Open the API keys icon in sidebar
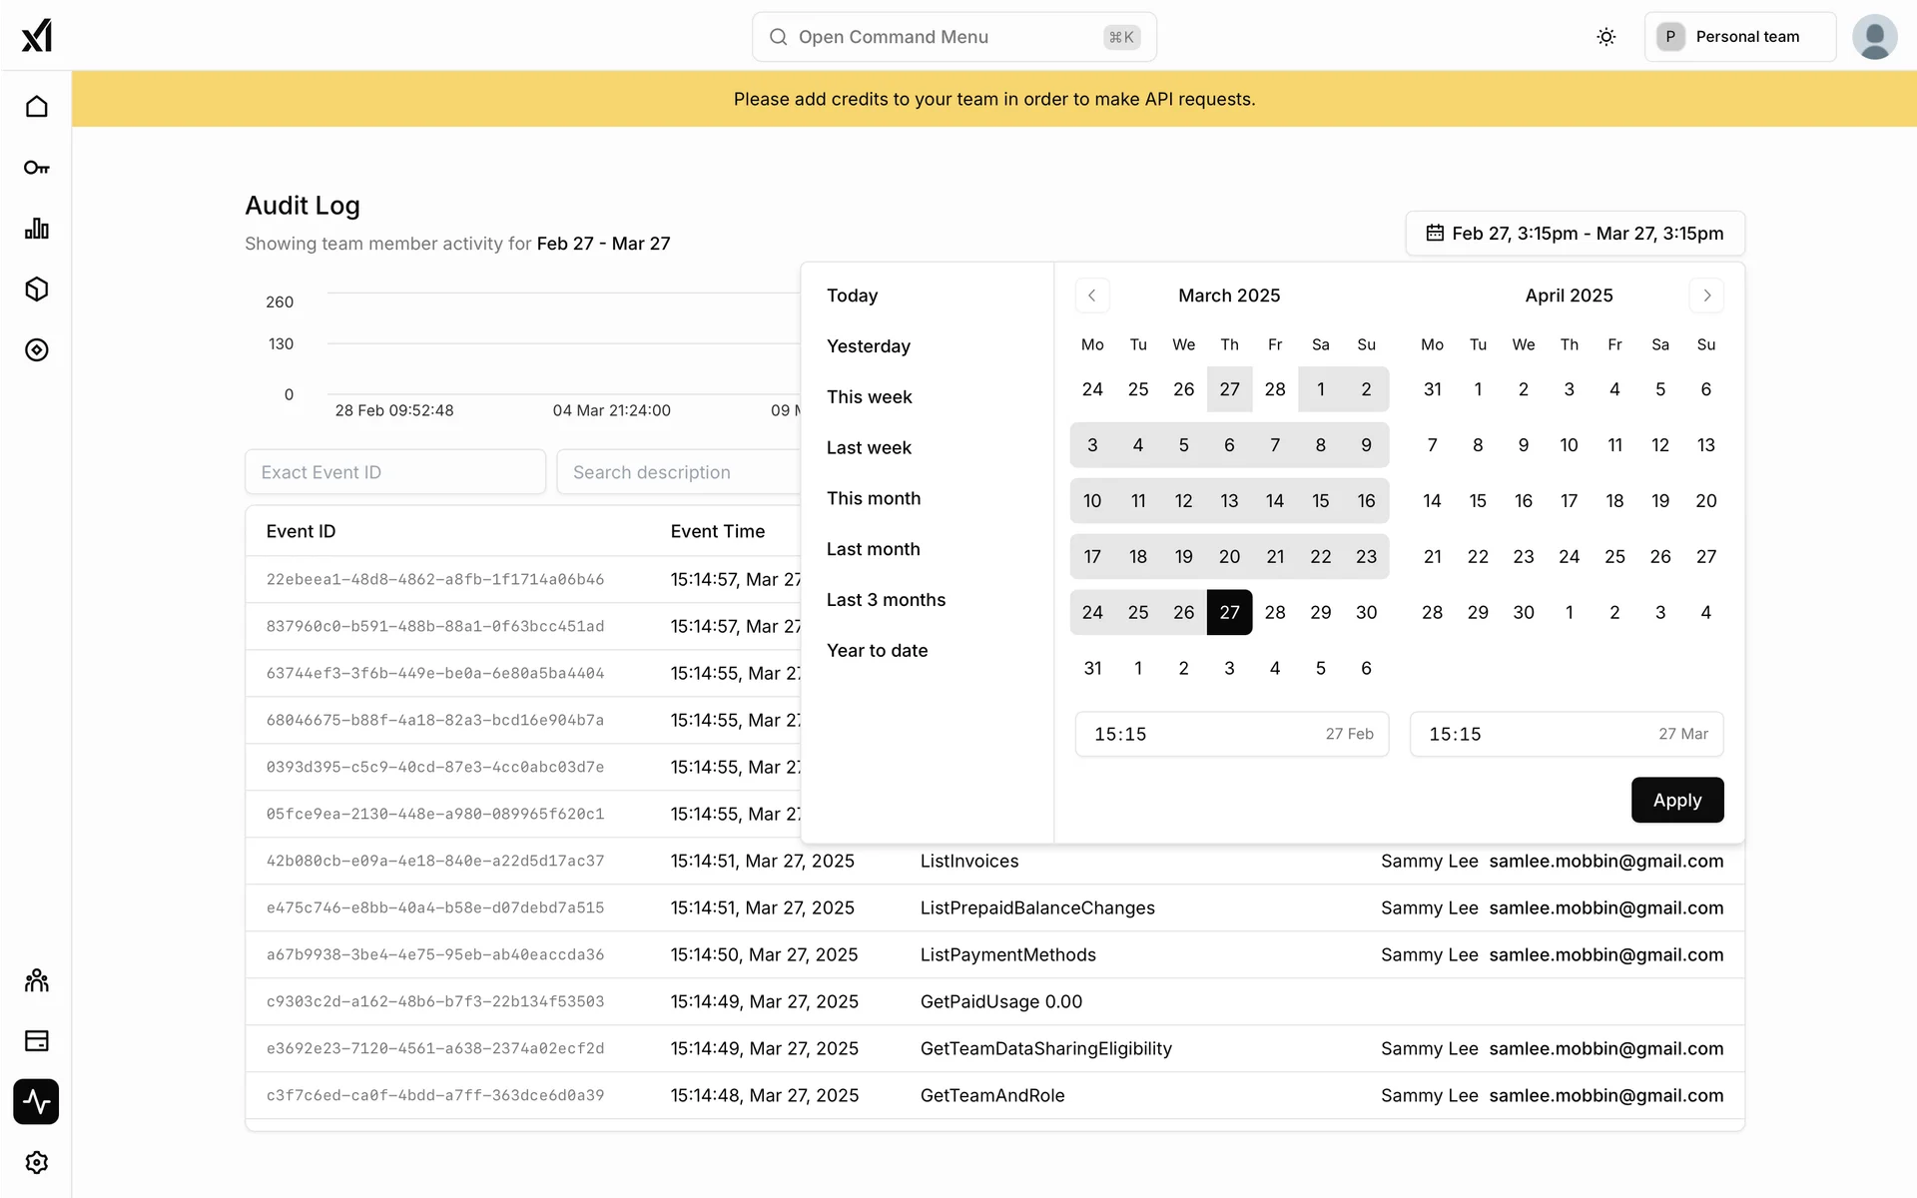Screen dimensions: 1917x1198 pos(37,168)
